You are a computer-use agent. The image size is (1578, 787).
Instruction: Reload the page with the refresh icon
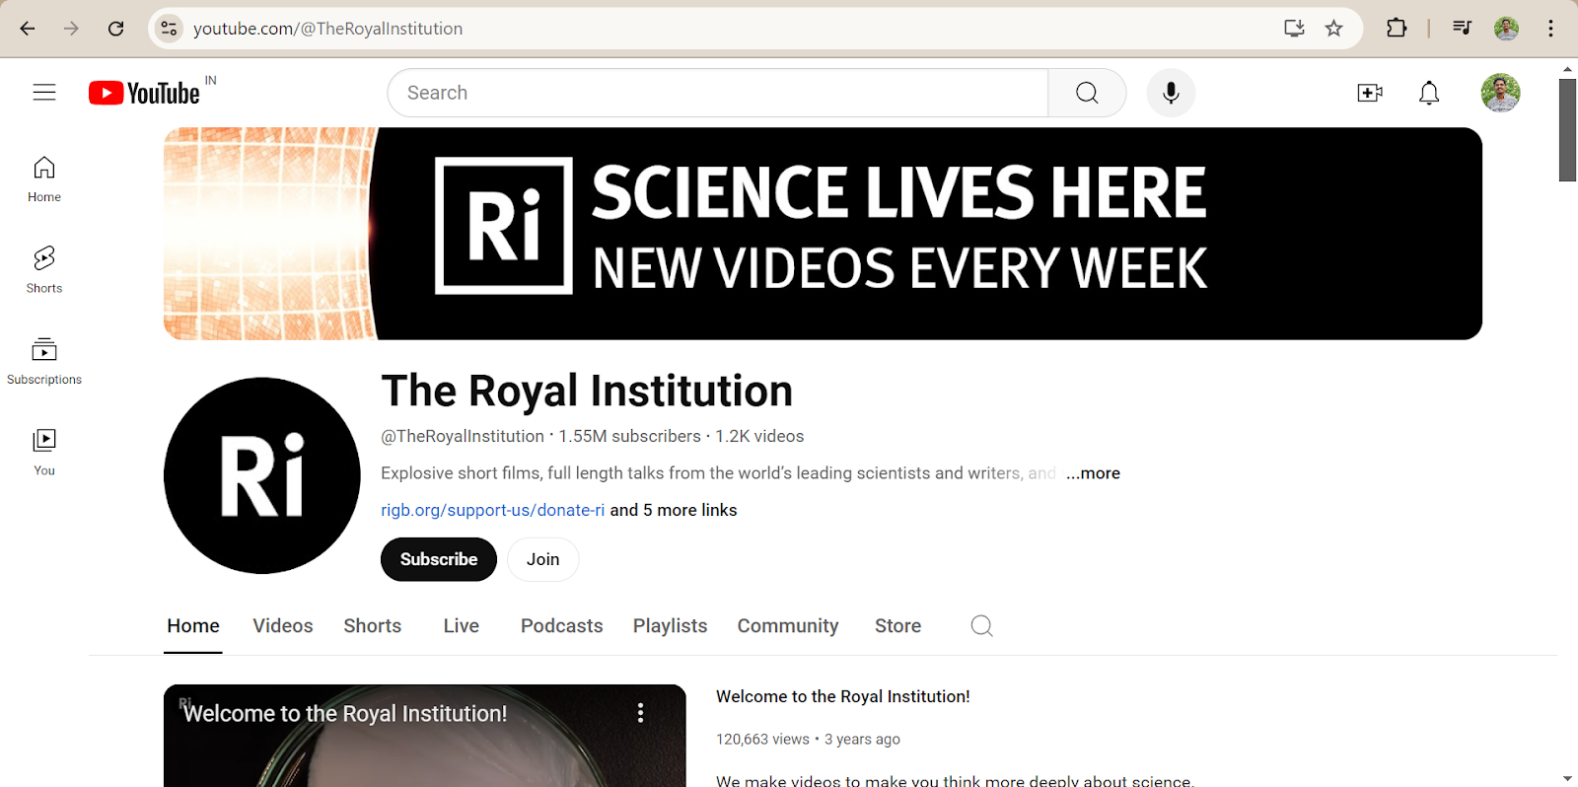coord(115,29)
